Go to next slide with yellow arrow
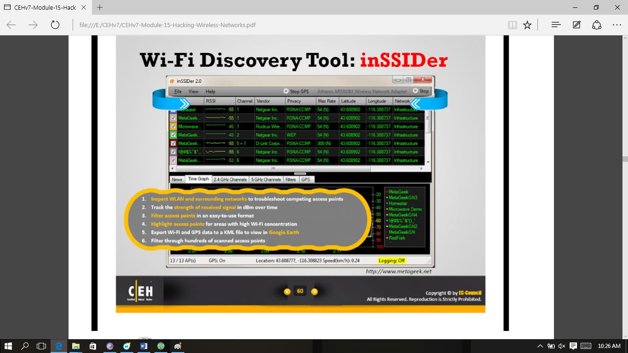Screen dimensions: 628x353 tap(314, 291)
